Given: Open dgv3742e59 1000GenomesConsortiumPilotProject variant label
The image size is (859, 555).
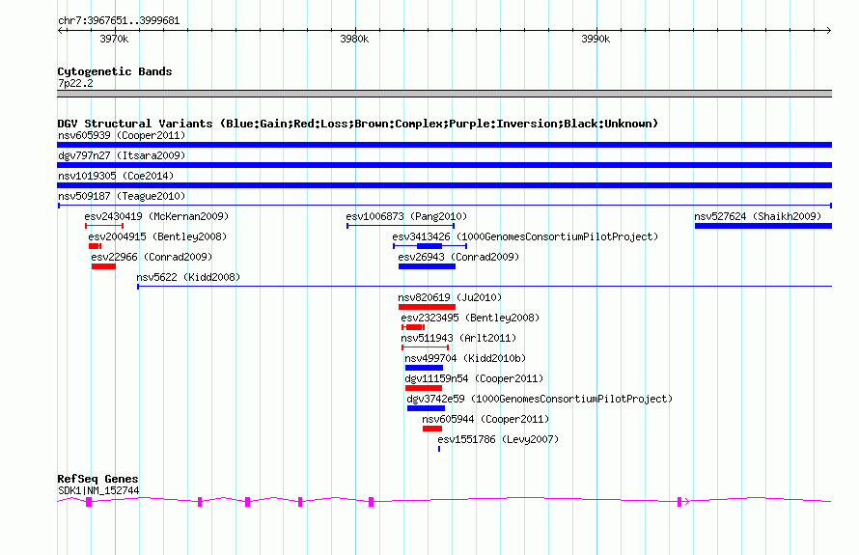Looking at the screenshot, I should click(x=540, y=399).
